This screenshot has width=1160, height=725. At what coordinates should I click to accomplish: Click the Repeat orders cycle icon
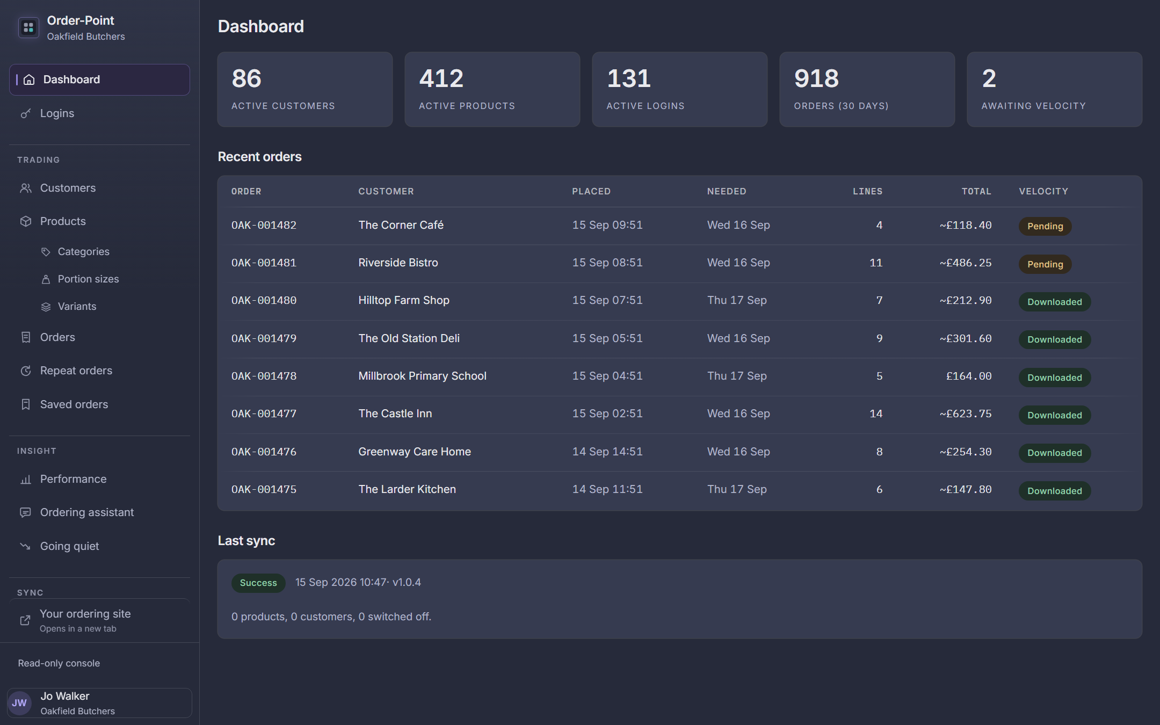tap(25, 371)
